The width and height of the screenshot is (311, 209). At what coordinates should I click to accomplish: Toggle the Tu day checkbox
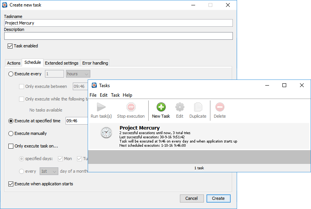click(x=79, y=159)
